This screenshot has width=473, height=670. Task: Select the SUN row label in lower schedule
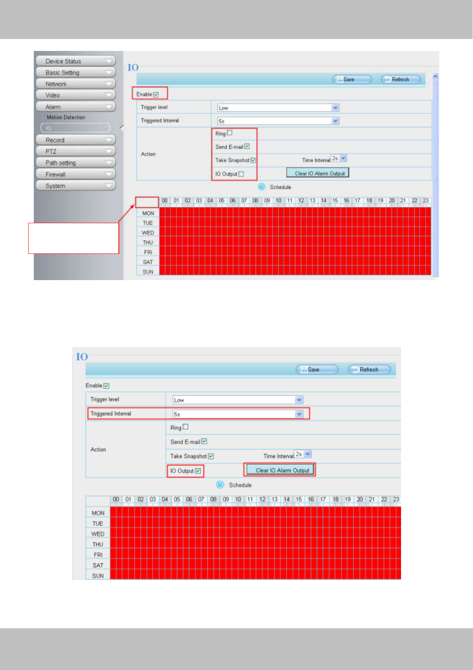click(98, 576)
